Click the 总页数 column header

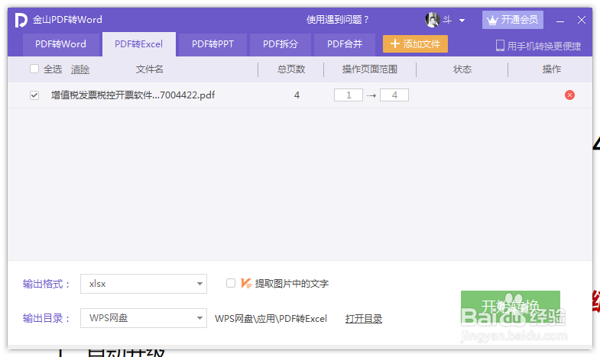pyautogui.click(x=291, y=69)
